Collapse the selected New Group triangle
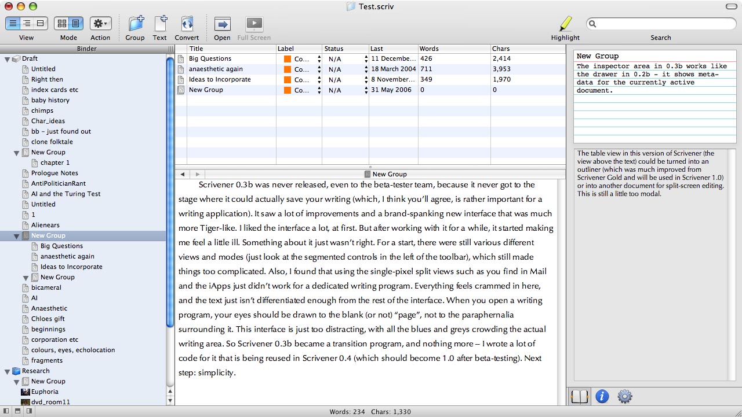The height and width of the screenshot is (417, 742). (16, 236)
